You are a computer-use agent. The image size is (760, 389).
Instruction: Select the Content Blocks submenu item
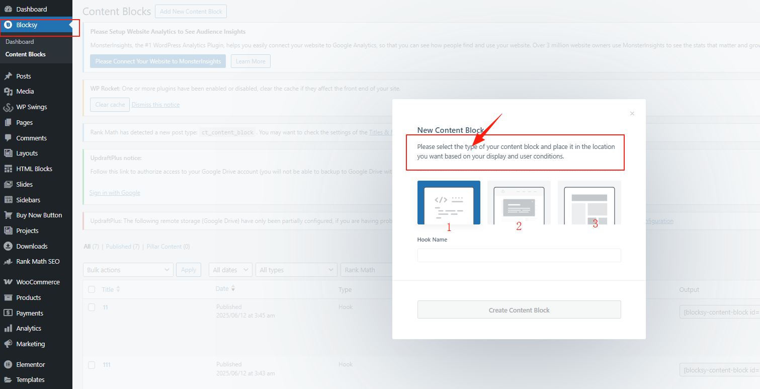pyautogui.click(x=26, y=54)
